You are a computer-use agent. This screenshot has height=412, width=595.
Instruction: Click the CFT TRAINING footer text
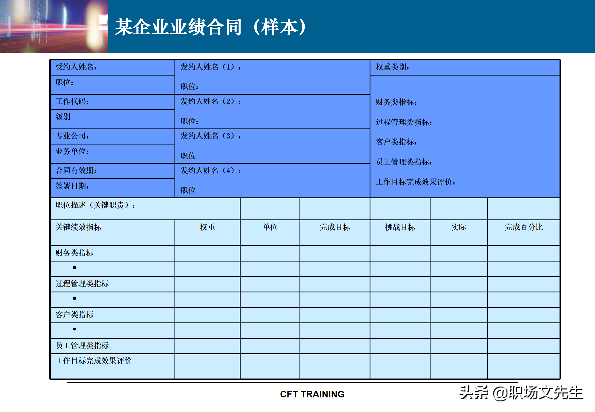tap(312, 394)
